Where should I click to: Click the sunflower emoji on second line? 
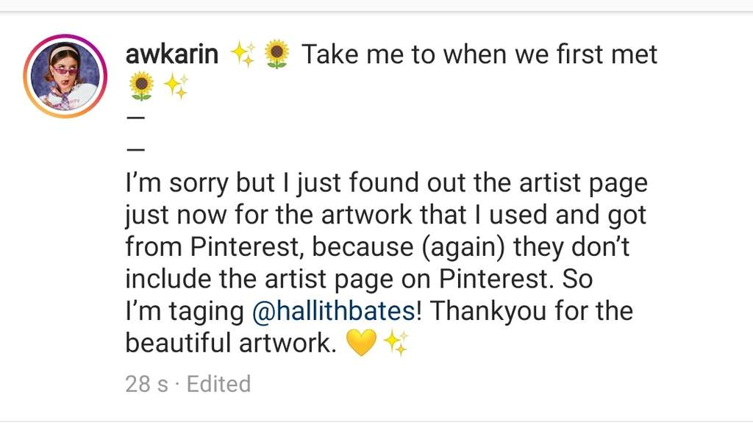point(140,87)
